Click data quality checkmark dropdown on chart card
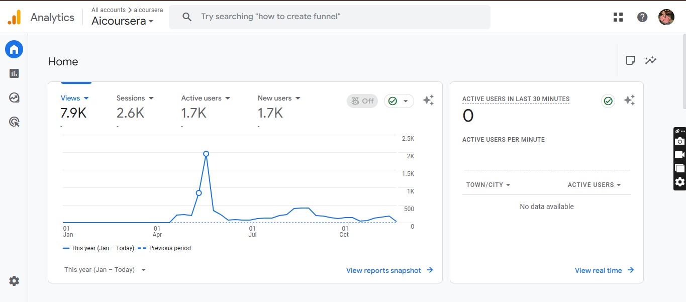The width and height of the screenshot is (686, 302). [x=399, y=101]
